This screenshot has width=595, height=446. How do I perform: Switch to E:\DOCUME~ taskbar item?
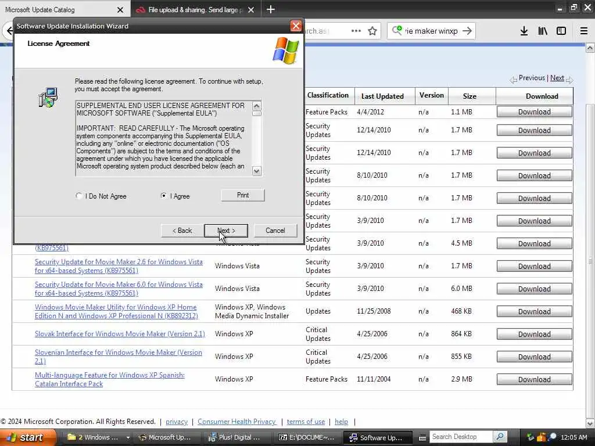[x=307, y=437]
